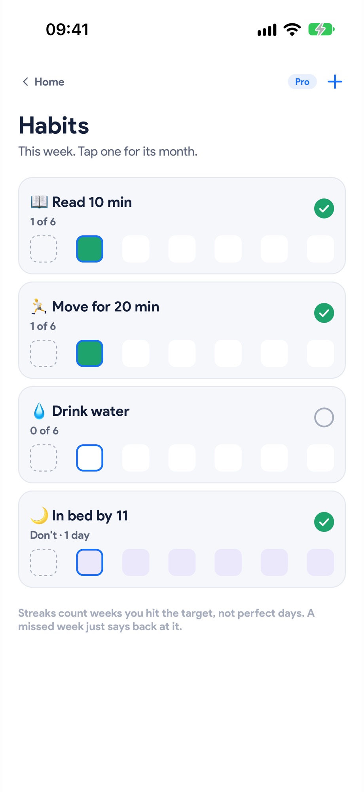Uncheck the In bed by 11 checkmark
Image resolution: width=364 pixels, height=792 pixels.
pyautogui.click(x=324, y=522)
